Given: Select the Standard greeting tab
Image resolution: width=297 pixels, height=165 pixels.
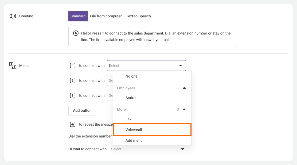Looking at the screenshot, I should pyautogui.click(x=78, y=16).
